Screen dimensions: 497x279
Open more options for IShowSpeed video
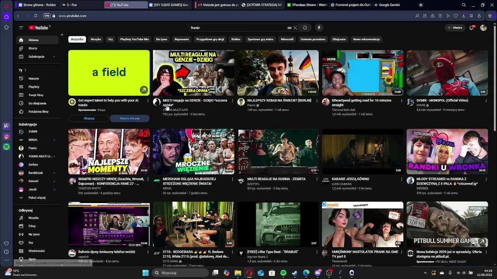coord(401,101)
